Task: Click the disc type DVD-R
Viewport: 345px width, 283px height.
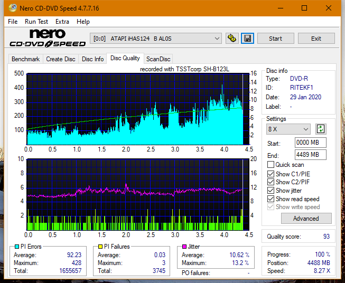Action: click(299, 79)
